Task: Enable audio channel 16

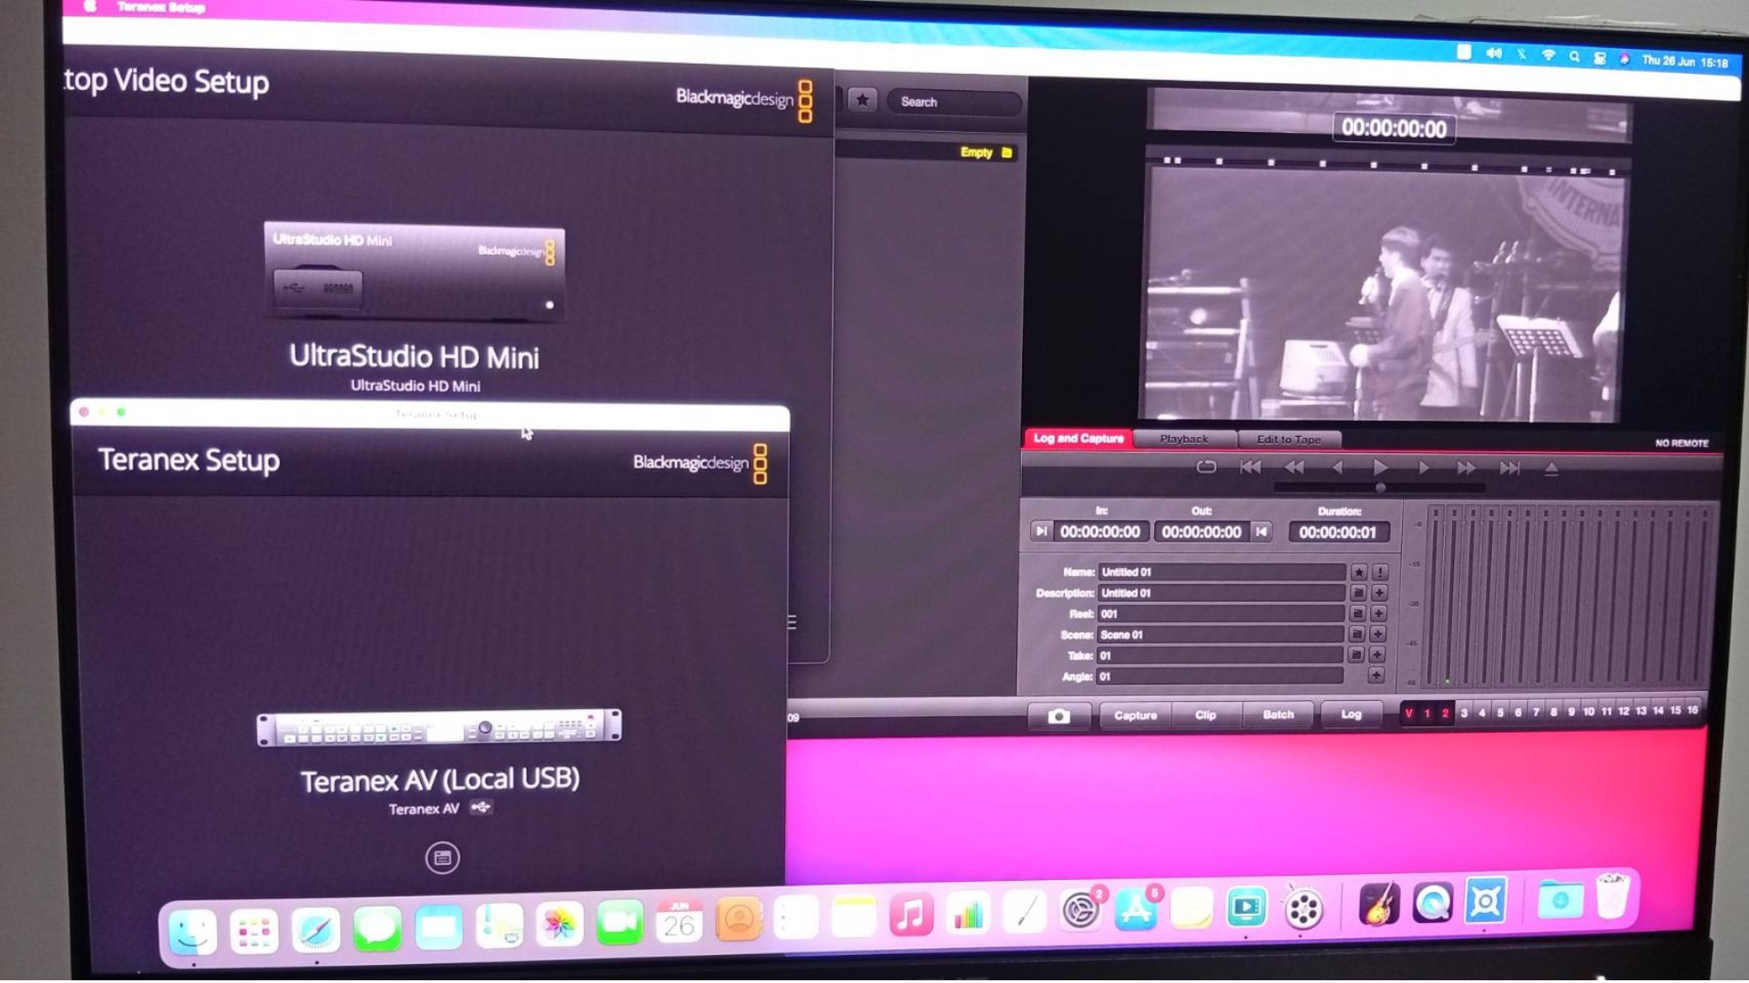Action: pos(1693,710)
